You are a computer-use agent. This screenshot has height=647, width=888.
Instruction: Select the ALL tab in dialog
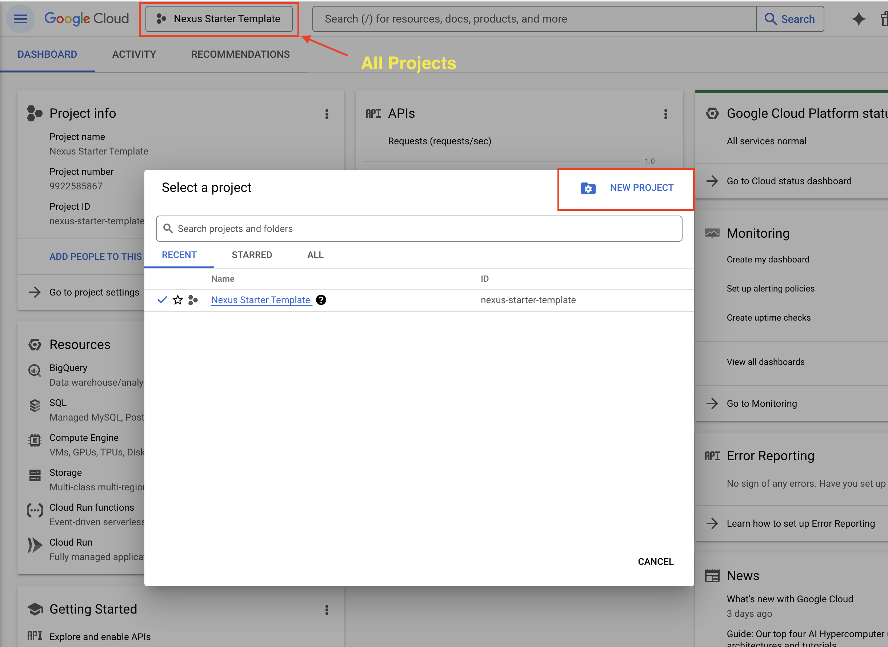(315, 255)
